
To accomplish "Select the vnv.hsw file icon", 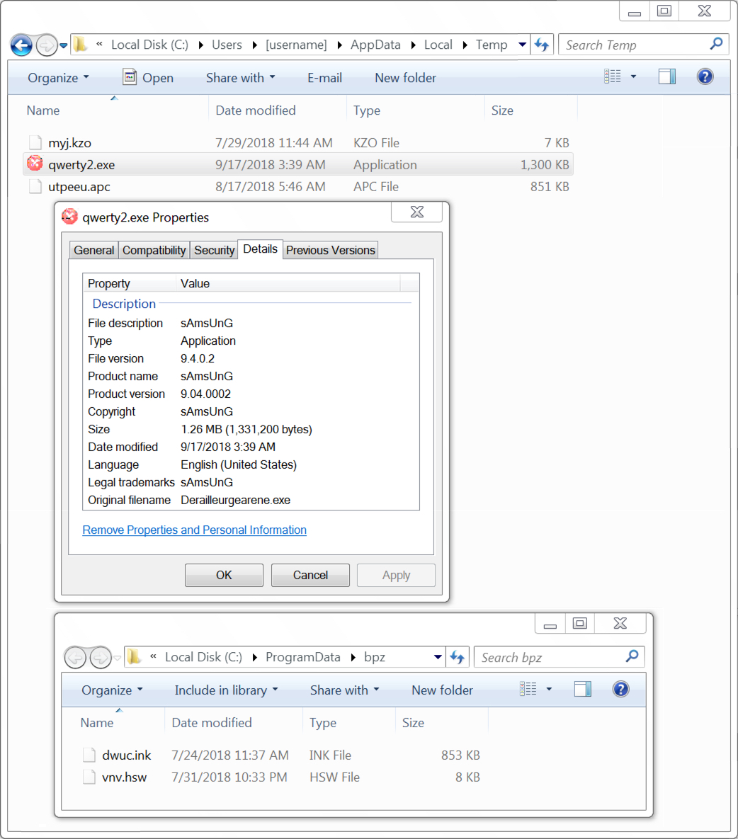I will pos(89,777).
